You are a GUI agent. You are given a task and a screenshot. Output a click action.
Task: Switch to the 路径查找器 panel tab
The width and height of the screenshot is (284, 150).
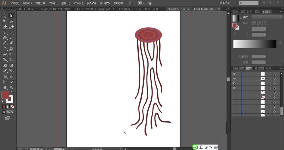click(259, 68)
